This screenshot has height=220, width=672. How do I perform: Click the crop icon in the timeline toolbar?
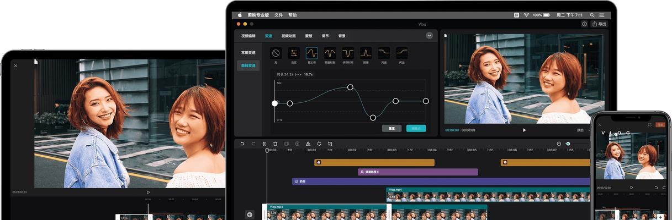coord(330,144)
